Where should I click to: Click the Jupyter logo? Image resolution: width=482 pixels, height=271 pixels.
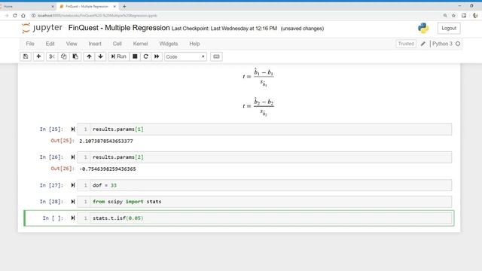coord(42,28)
